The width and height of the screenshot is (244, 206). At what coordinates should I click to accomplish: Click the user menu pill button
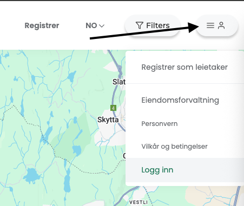click(x=217, y=25)
